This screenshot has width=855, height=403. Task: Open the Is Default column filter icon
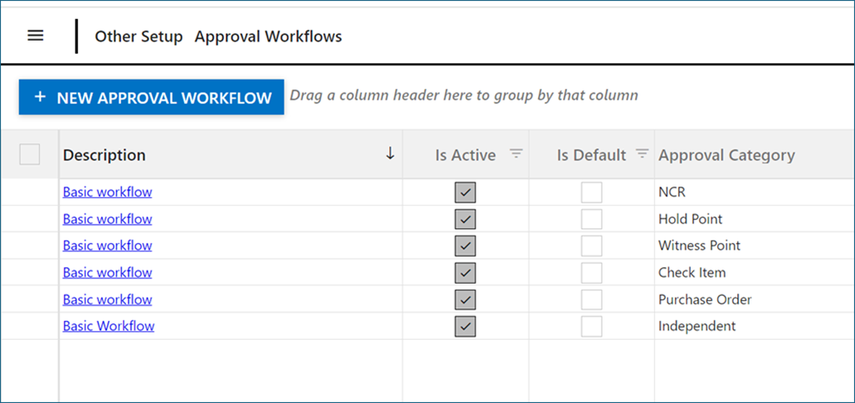642,153
